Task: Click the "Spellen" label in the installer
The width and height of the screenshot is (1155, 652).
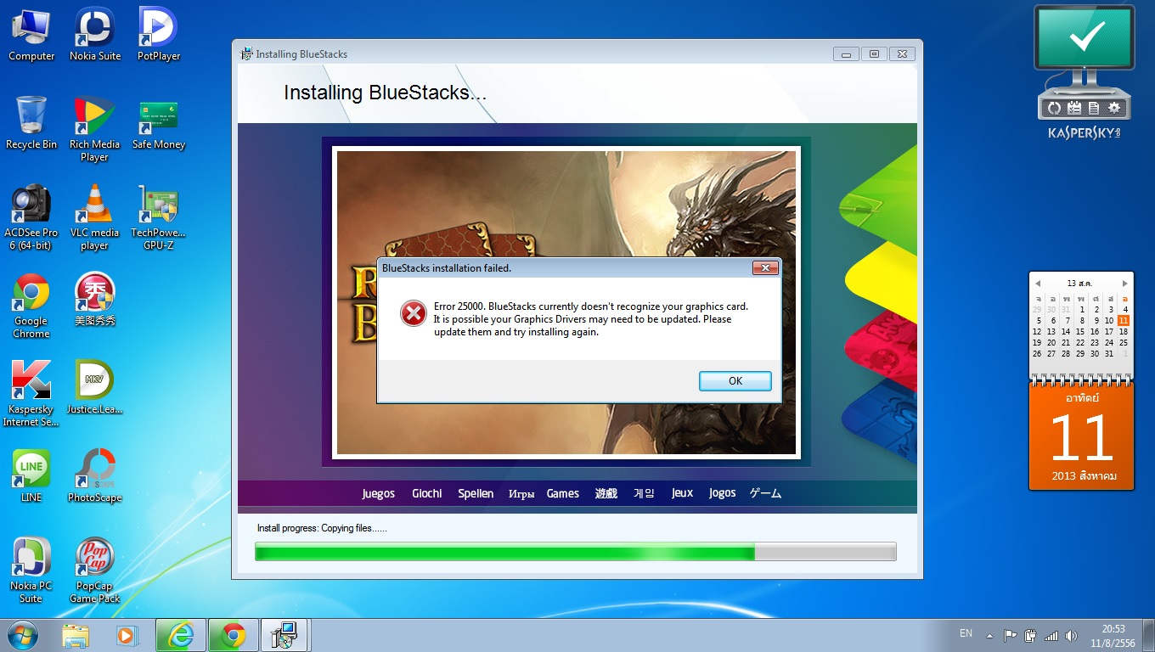Action: (x=476, y=494)
